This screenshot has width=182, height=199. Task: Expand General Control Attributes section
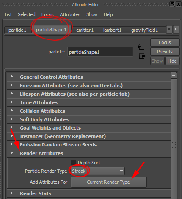pyautogui.click(x=88, y=77)
